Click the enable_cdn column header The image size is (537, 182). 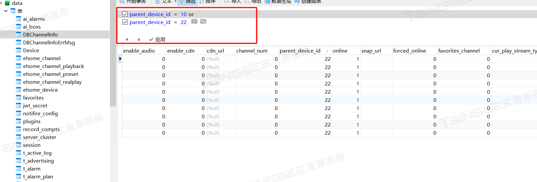[x=186, y=51]
